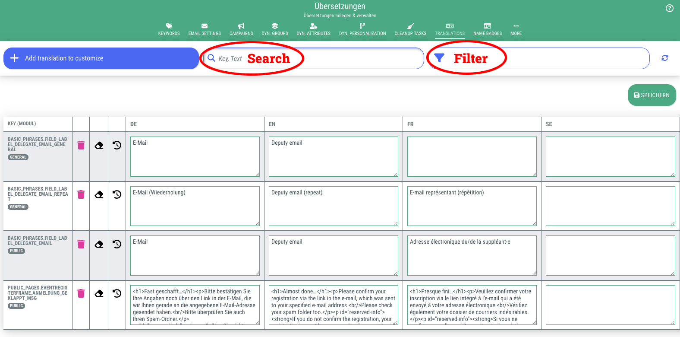Edit EN text starting Almost done
This screenshot has width=680, height=337.
[334, 305]
